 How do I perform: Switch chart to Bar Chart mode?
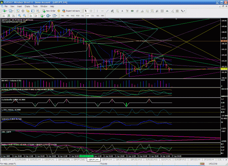click(x=4, y=16)
